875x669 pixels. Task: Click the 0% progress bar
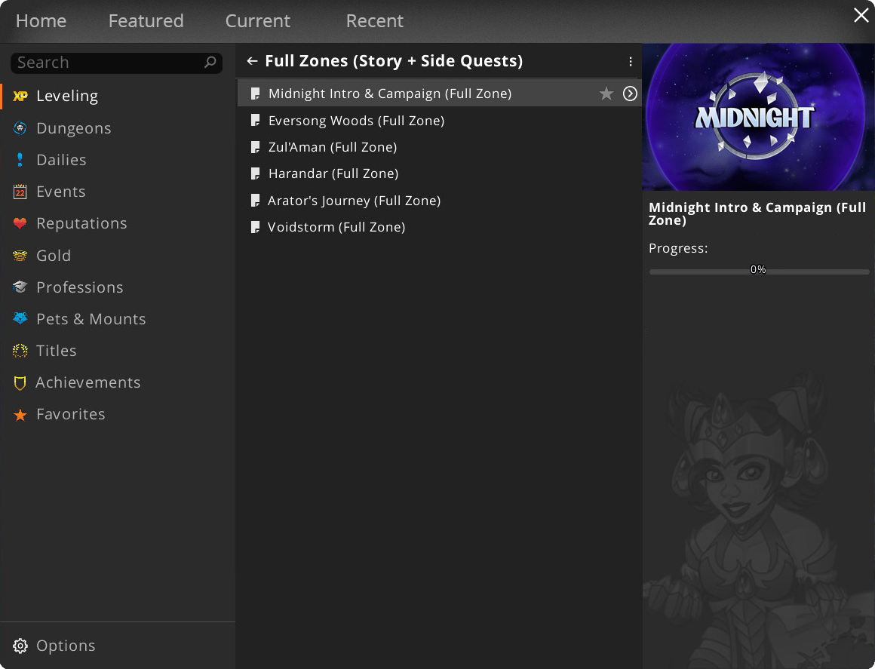click(x=759, y=272)
